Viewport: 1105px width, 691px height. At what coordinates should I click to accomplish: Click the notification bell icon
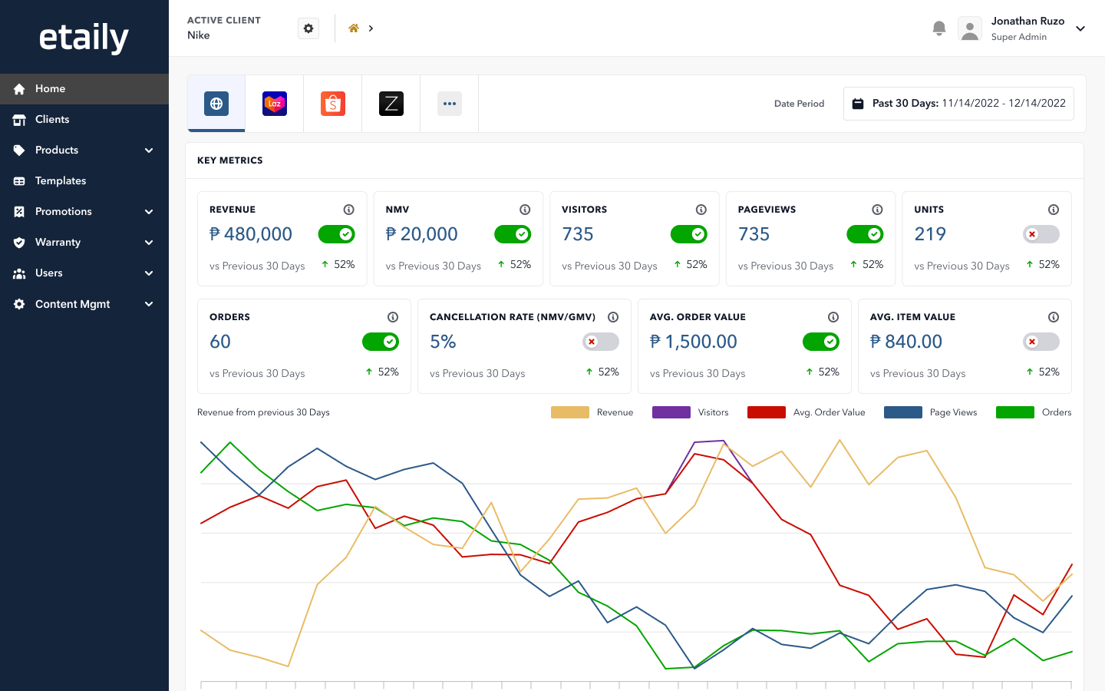click(938, 28)
